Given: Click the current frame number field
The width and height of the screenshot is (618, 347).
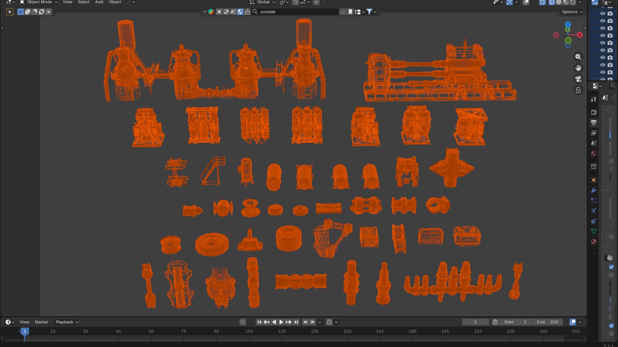Looking at the screenshot, I should 475,322.
